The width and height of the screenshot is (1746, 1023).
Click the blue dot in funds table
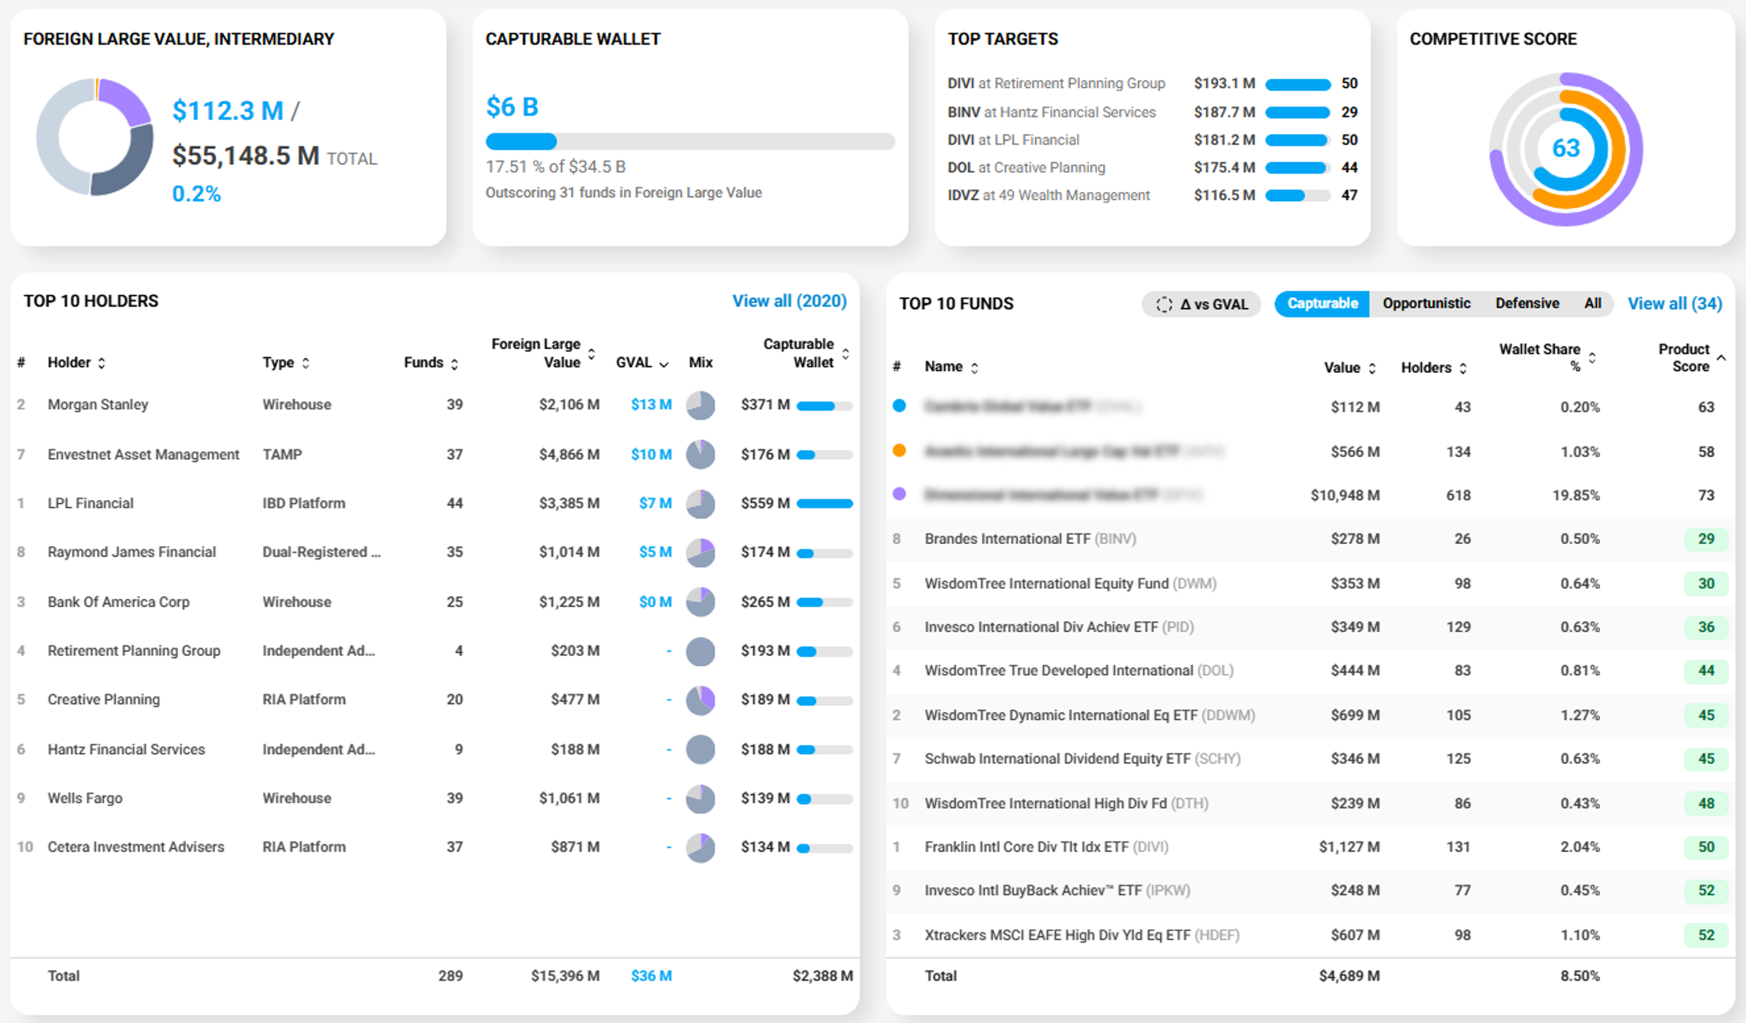pos(899,406)
